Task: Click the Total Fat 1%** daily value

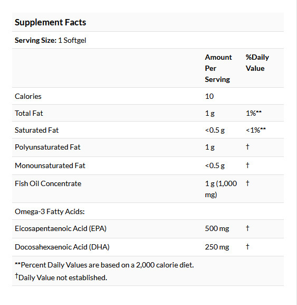Action: click(254, 113)
